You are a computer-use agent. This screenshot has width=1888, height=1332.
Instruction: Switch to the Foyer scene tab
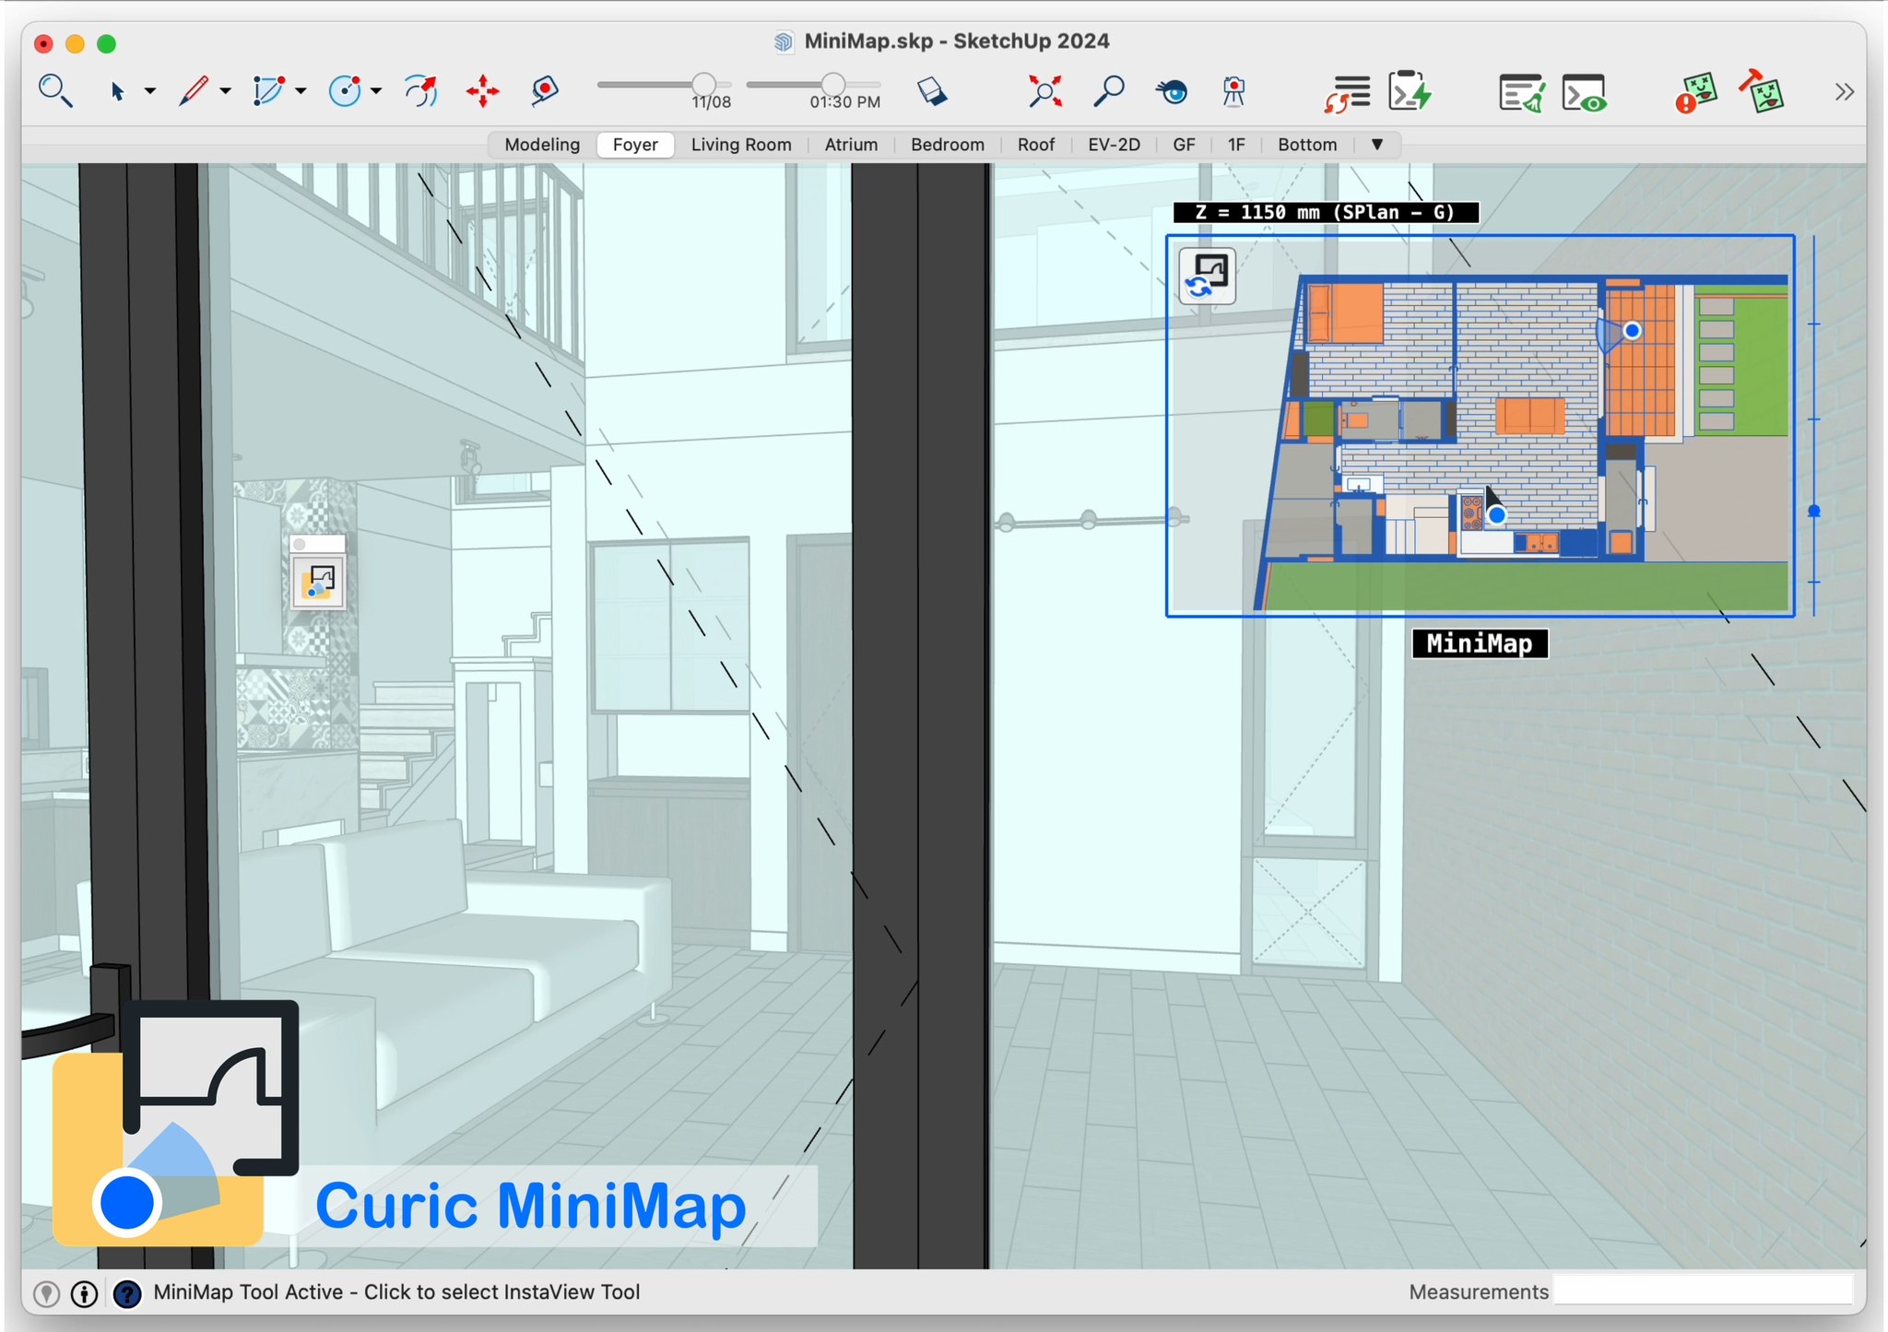pyautogui.click(x=635, y=145)
